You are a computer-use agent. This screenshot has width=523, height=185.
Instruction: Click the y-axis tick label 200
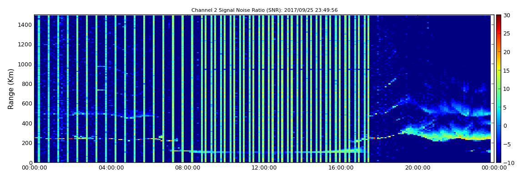[x=27, y=143]
